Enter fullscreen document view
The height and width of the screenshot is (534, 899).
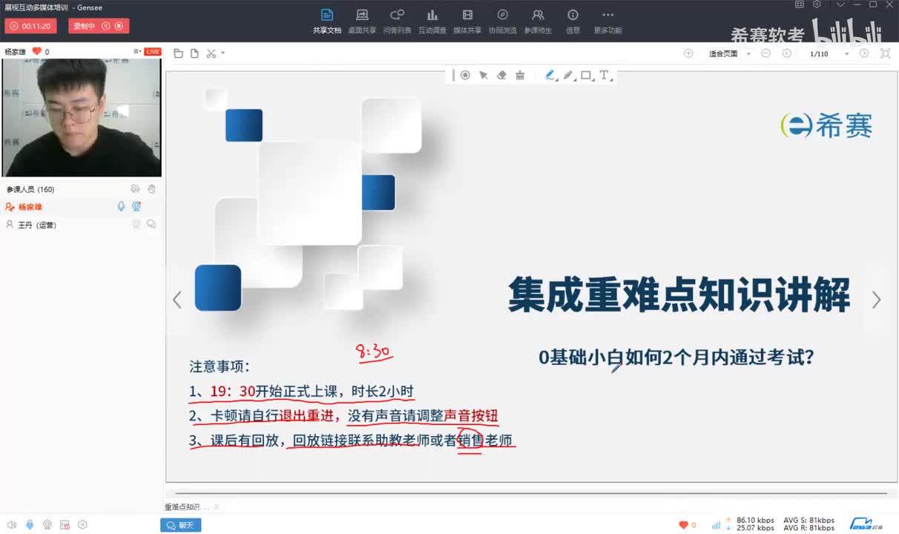click(885, 53)
